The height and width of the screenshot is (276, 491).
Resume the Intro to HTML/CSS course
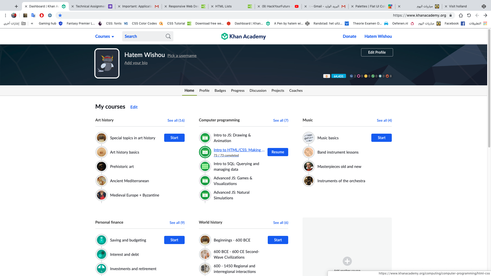coord(278,152)
